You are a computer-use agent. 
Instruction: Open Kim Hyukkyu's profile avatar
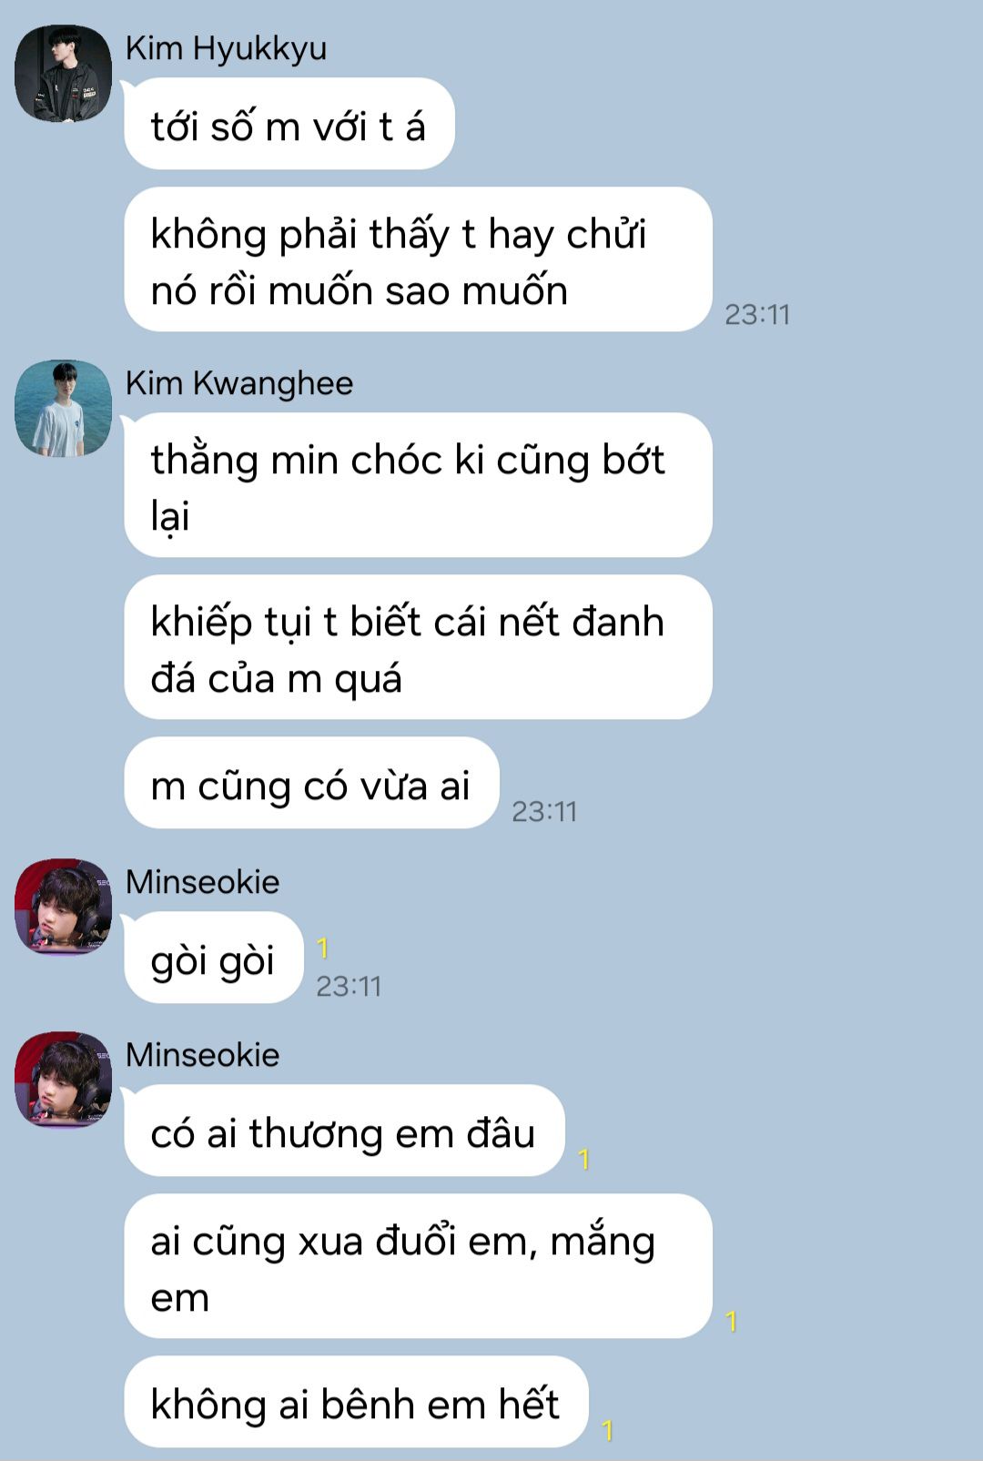(63, 74)
